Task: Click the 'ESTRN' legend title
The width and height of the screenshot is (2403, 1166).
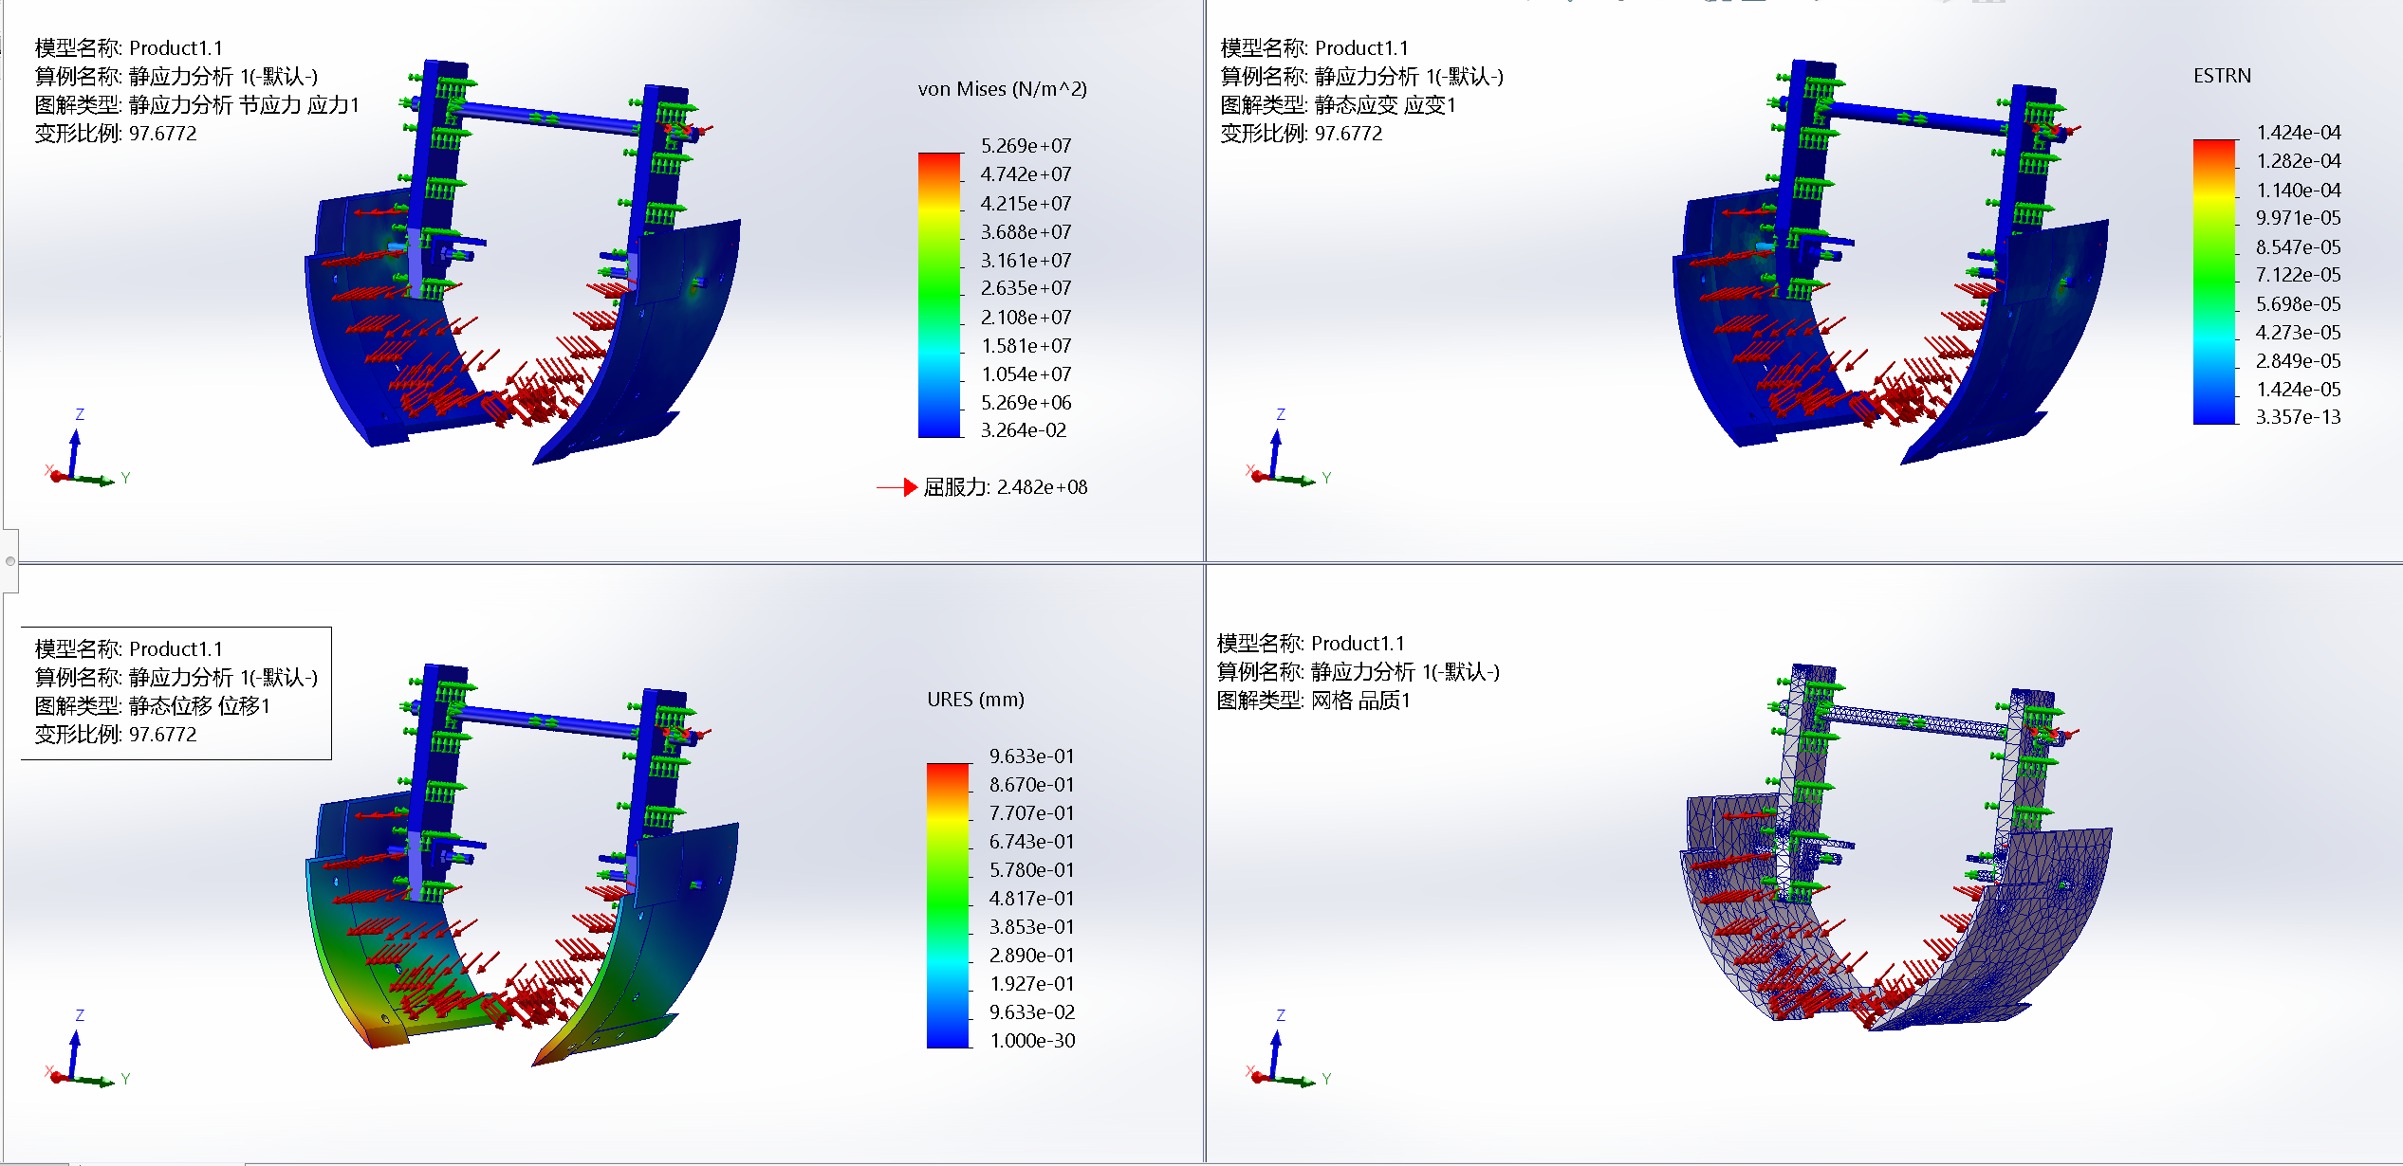Action: click(2222, 76)
